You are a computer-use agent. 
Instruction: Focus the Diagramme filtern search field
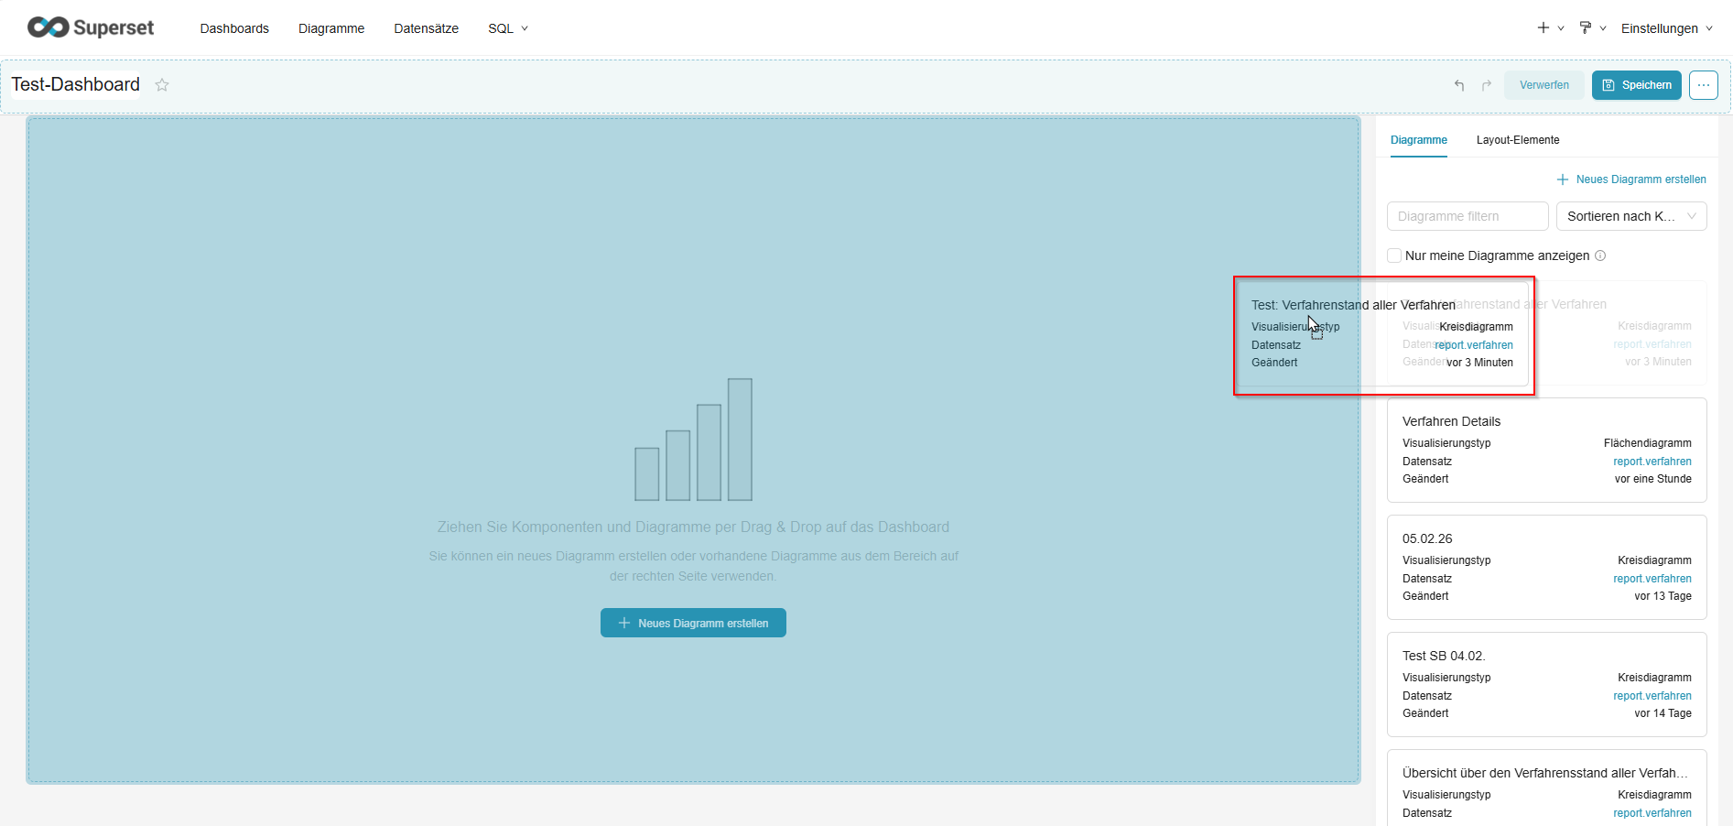pyautogui.click(x=1467, y=216)
